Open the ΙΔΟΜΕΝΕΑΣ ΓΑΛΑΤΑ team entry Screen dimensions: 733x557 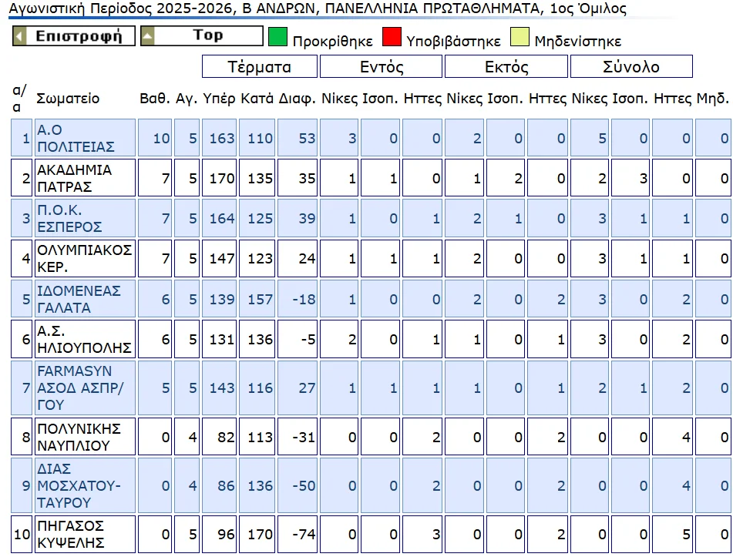[79, 299]
